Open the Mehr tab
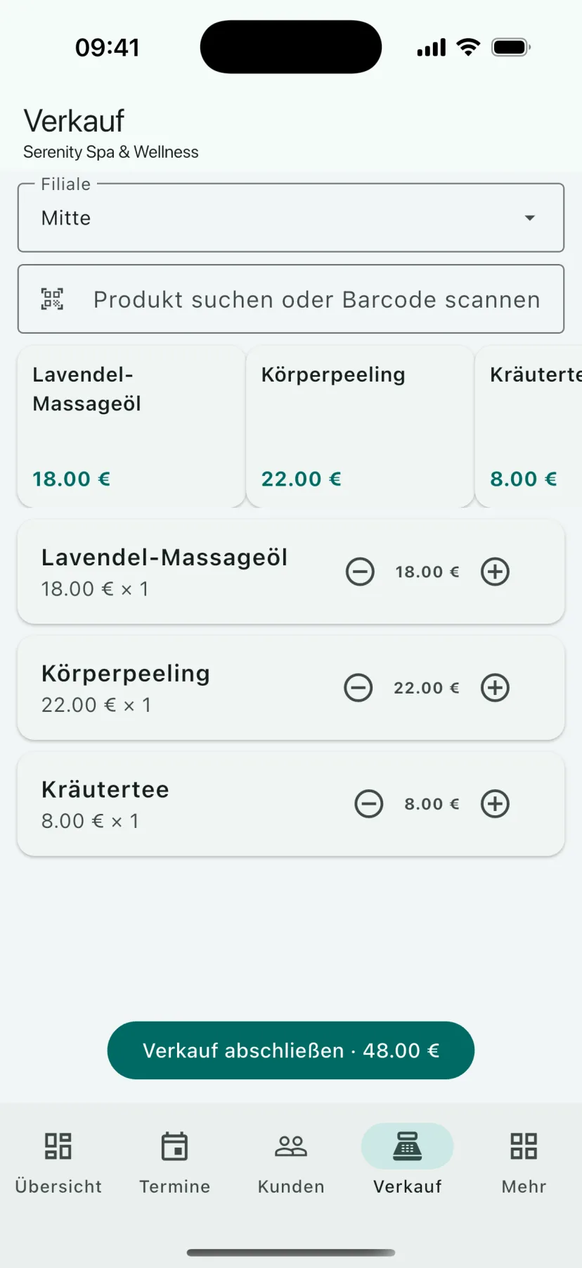This screenshot has width=582, height=1268. tap(524, 1161)
